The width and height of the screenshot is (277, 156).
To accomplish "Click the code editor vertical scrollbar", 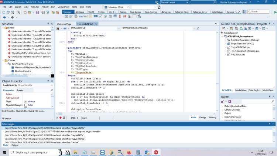I will click(x=217, y=72).
